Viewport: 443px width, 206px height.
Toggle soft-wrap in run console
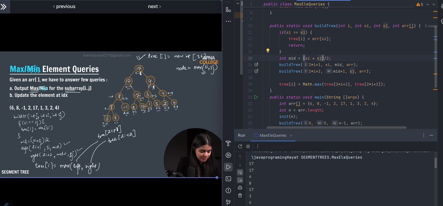(240, 172)
